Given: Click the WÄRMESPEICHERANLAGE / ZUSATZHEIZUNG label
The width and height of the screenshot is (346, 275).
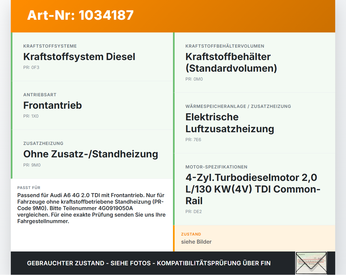Looking at the screenshot, I should (x=238, y=106).
